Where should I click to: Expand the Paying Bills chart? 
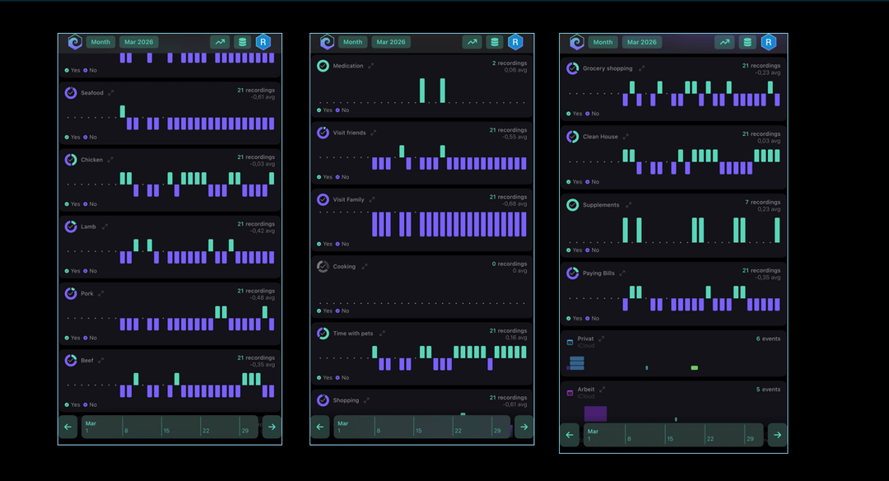pyautogui.click(x=622, y=273)
